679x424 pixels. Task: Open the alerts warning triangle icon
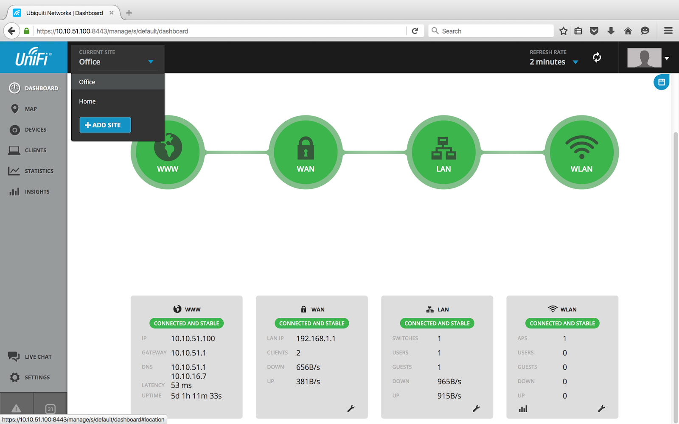tap(16, 408)
